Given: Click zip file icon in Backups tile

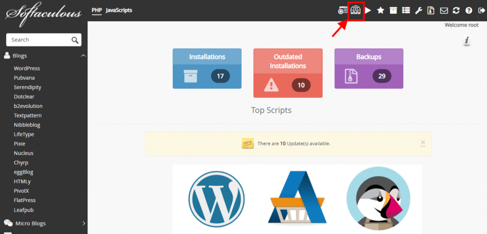Looking at the screenshot, I should click(x=351, y=76).
